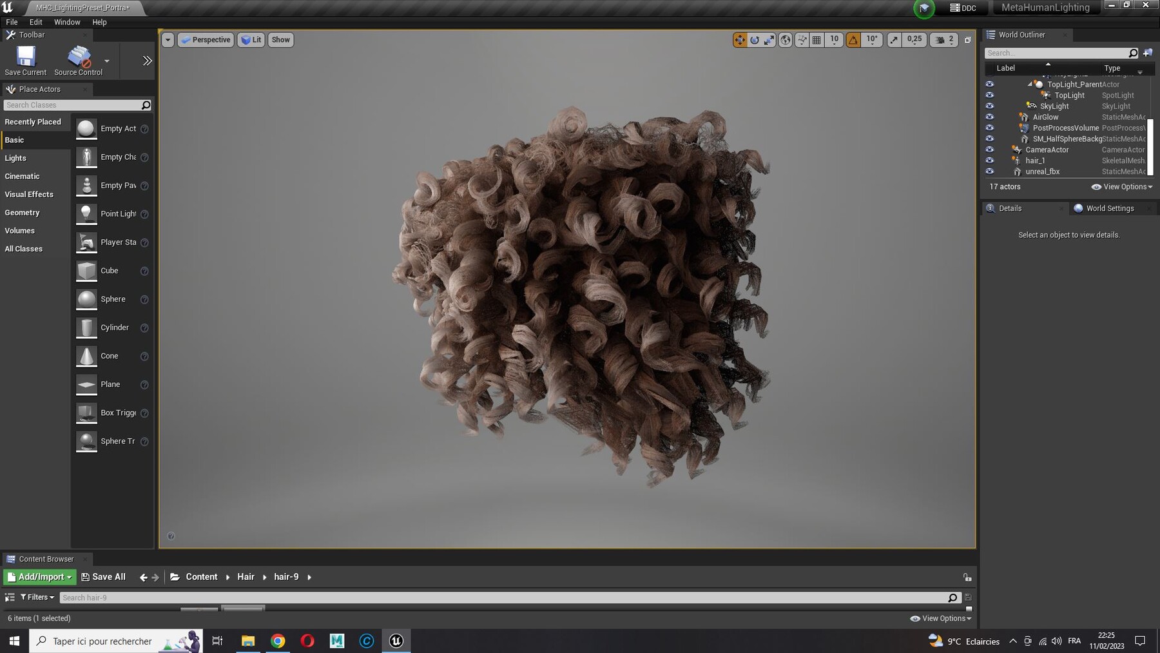Open the Filters dropdown in Content Browser
The height and width of the screenshot is (653, 1160).
pyautogui.click(x=37, y=598)
